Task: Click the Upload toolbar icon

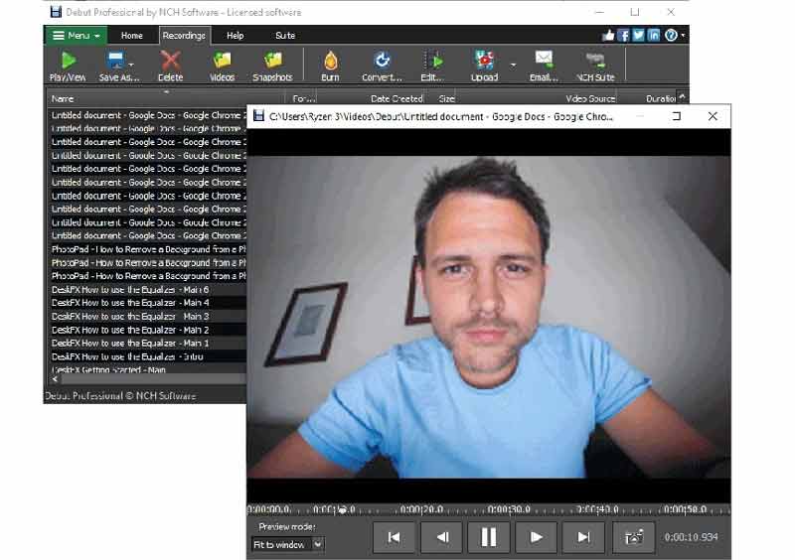Action: coord(484,66)
